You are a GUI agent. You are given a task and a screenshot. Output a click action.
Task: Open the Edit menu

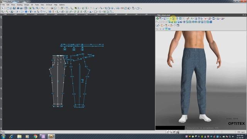coord(8,5)
